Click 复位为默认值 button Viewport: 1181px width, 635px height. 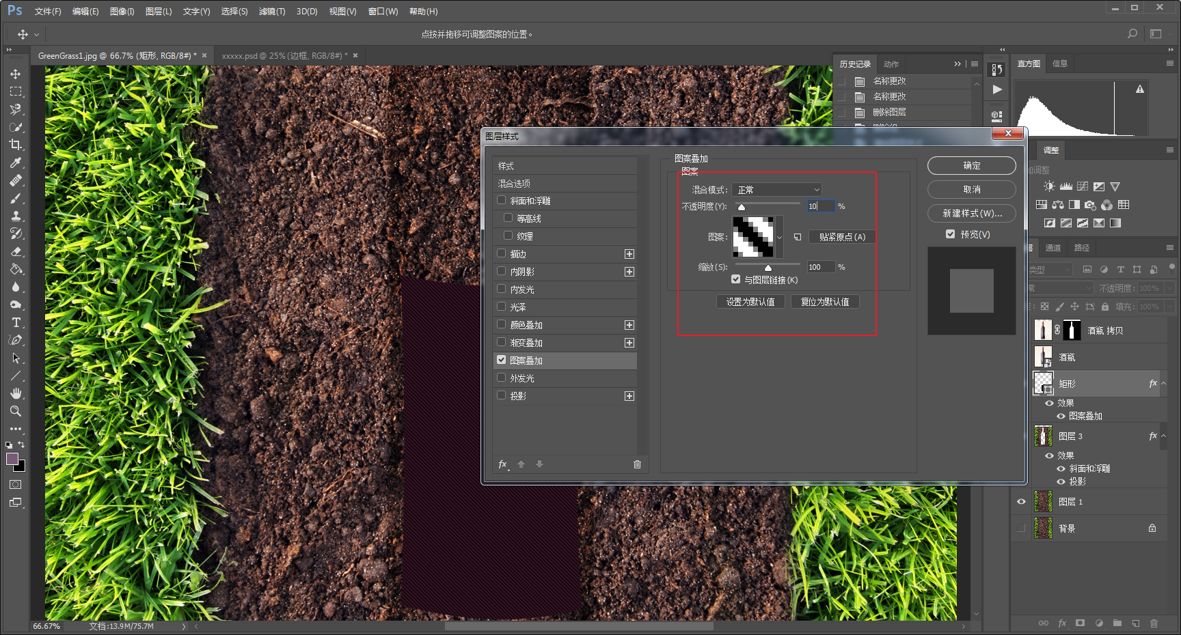825,302
